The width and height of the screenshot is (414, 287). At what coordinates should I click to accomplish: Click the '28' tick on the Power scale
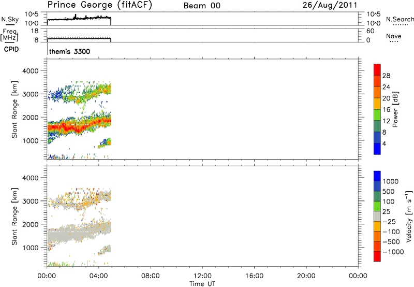pos(386,76)
